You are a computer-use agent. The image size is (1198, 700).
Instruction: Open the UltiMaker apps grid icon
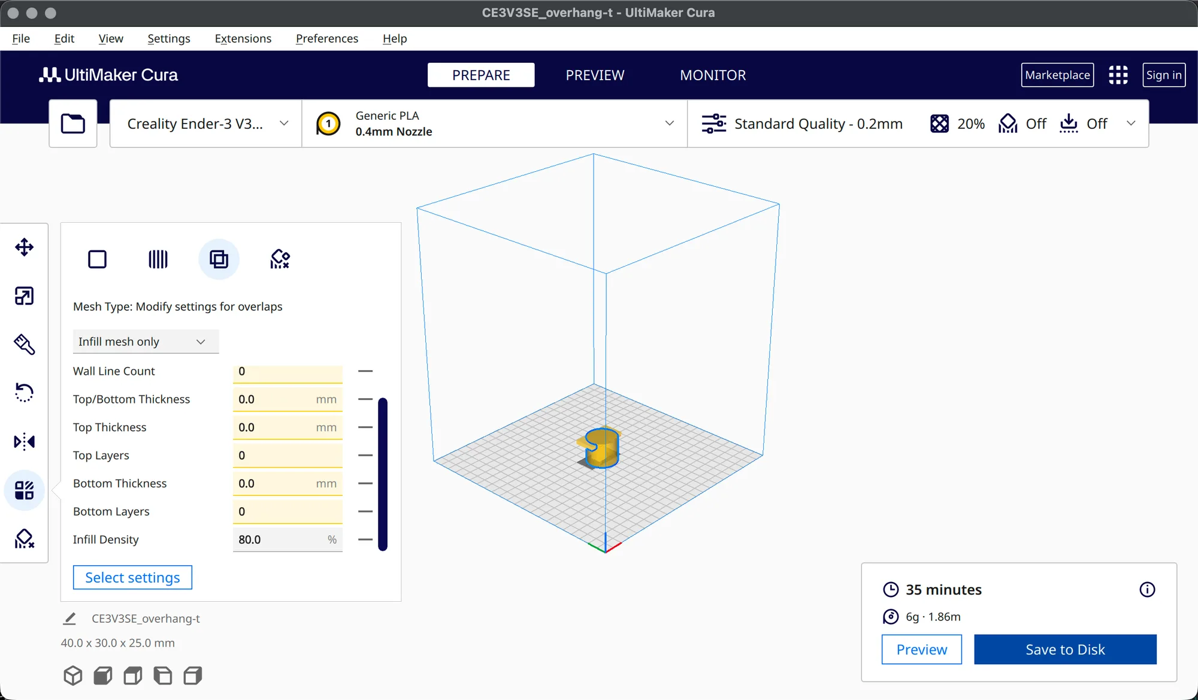tap(1118, 75)
